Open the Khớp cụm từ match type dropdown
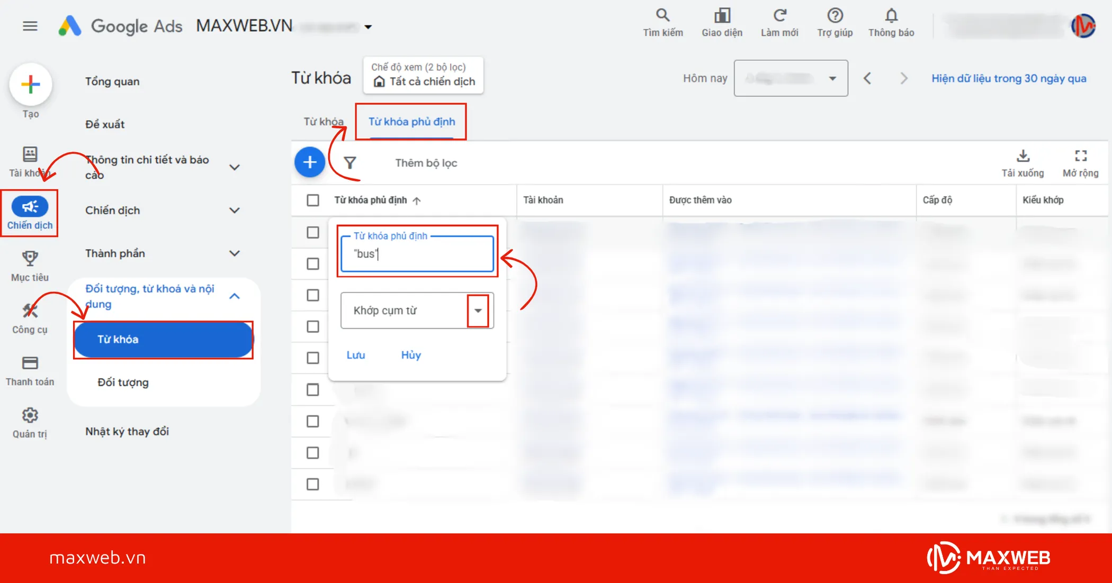This screenshot has width=1112, height=583. click(x=478, y=311)
